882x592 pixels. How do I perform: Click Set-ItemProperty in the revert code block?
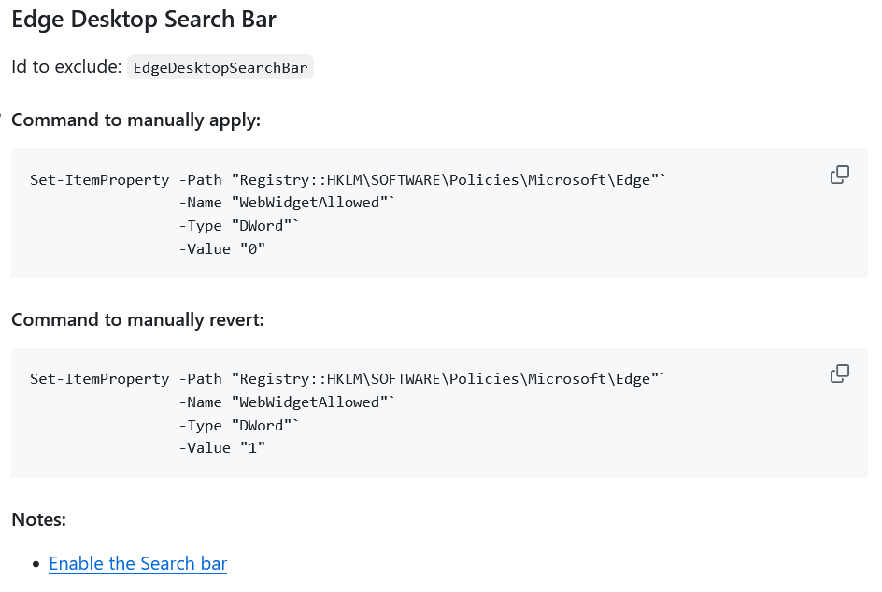coord(99,379)
